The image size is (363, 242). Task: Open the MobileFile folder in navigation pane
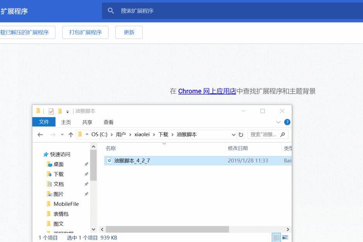pyautogui.click(x=66, y=204)
